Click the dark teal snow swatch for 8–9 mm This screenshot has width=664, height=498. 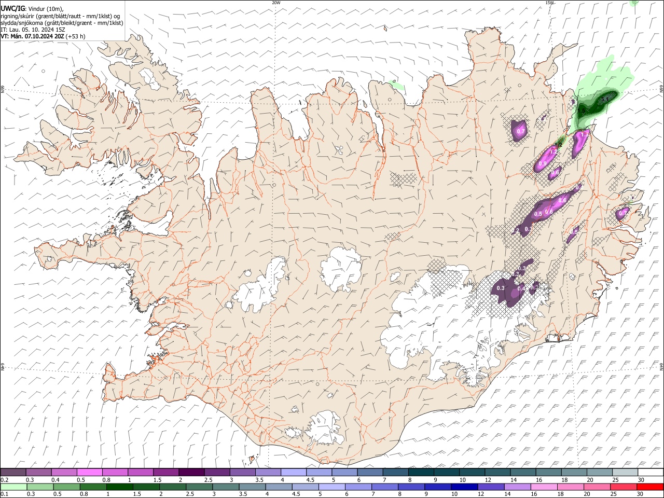click(421, 472)
